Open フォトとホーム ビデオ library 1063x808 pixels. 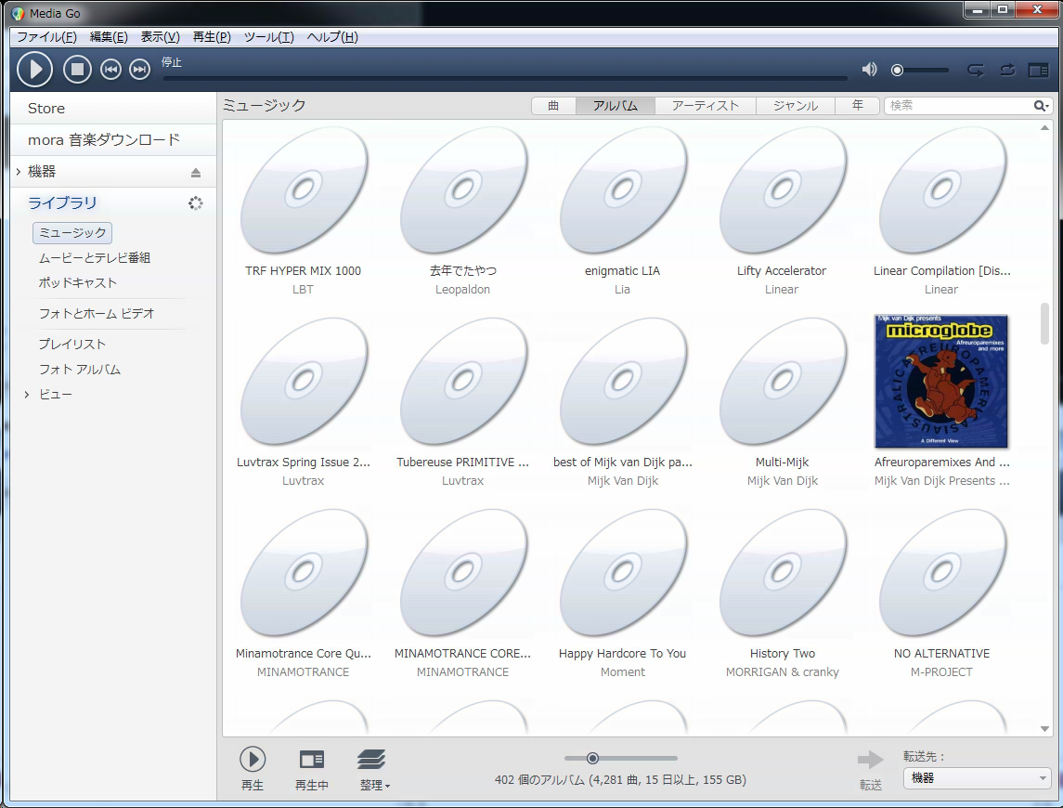tap(97, 313)
